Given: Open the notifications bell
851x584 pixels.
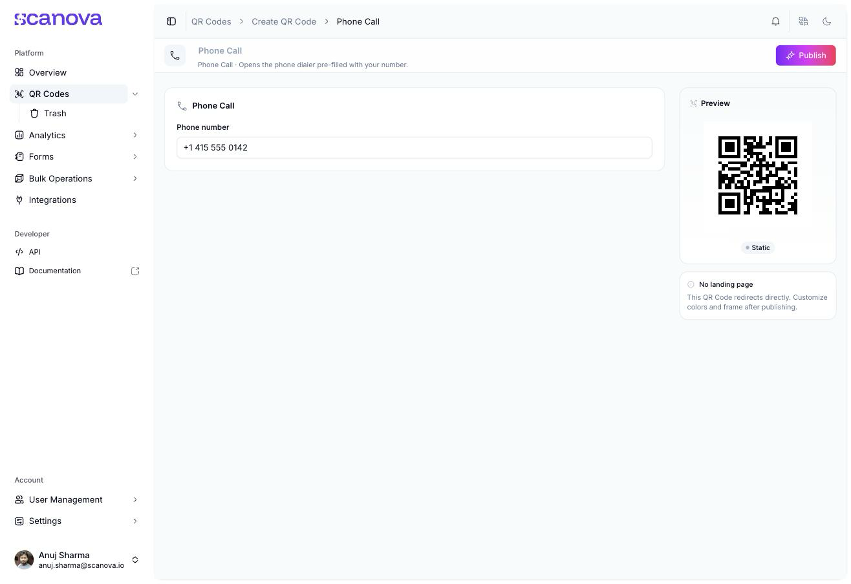Looking at the screenshot, I should point(775,21).
